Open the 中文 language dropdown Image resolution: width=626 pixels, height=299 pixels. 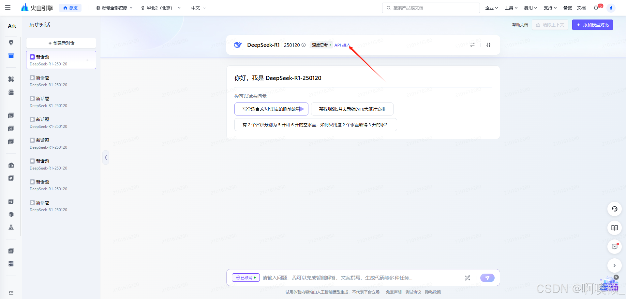point(198,8)
